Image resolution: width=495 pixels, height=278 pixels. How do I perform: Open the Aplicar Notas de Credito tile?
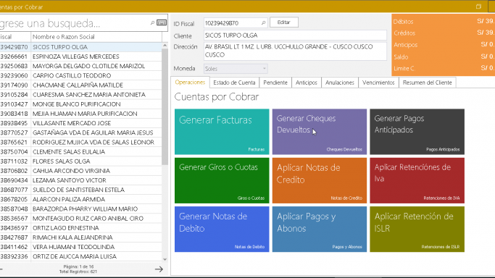point(320,180)
